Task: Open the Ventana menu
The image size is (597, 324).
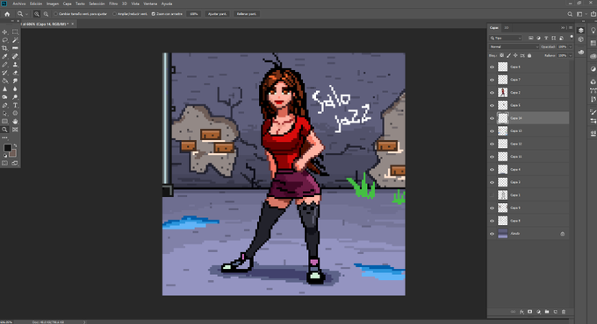Action: tap(150, 4)
